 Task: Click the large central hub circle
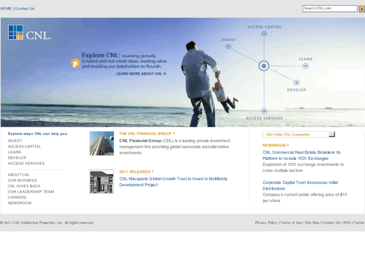click(264, 66)
